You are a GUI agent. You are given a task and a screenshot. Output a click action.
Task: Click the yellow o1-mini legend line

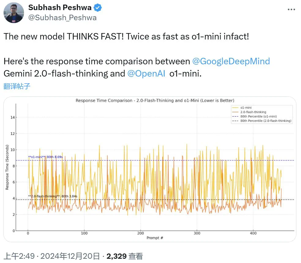pyautogui.click(x=235, y=107)
